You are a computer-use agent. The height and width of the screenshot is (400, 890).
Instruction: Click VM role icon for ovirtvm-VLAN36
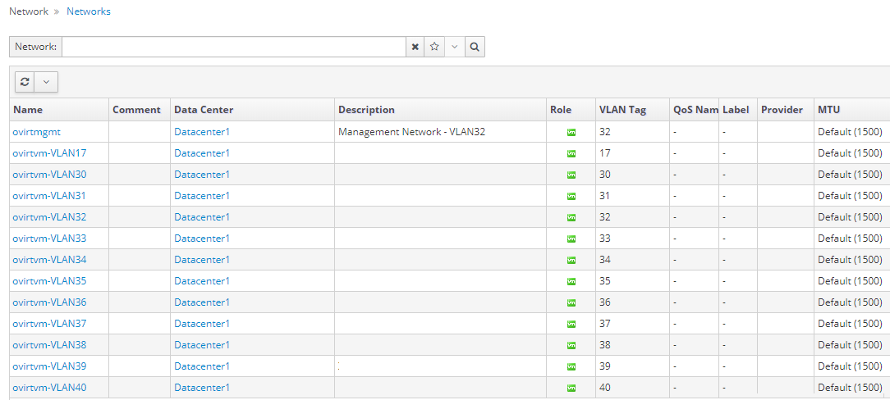point(571,302)
